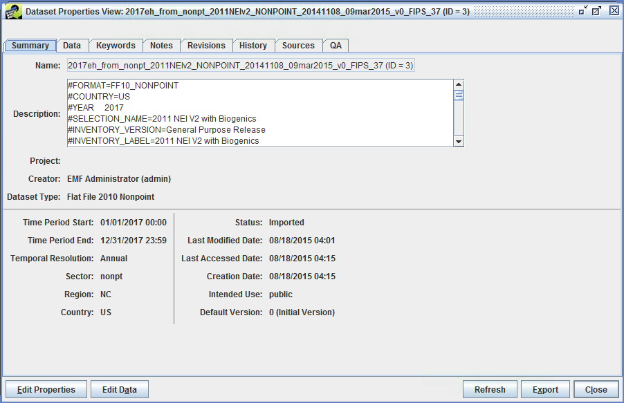This screenshot has width=624, height=403.
Task: Export the nonpoint dataset
Action: point(545,388)
